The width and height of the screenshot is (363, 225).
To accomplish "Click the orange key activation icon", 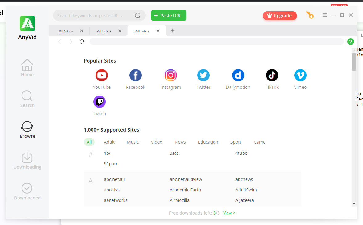I will (310, 15).
